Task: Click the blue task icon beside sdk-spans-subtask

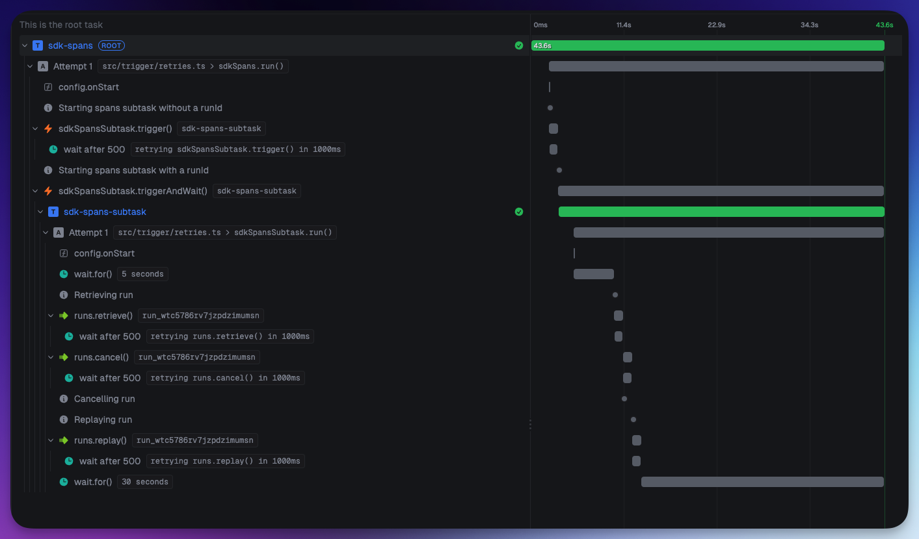Action: 53,212
